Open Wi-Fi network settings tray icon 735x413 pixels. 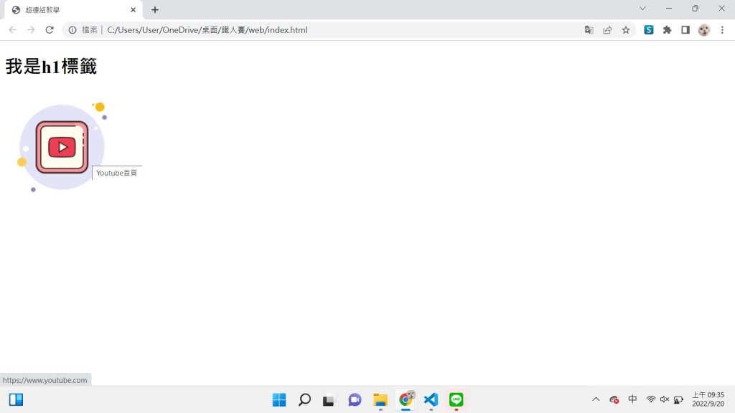(x=650, y=399)
